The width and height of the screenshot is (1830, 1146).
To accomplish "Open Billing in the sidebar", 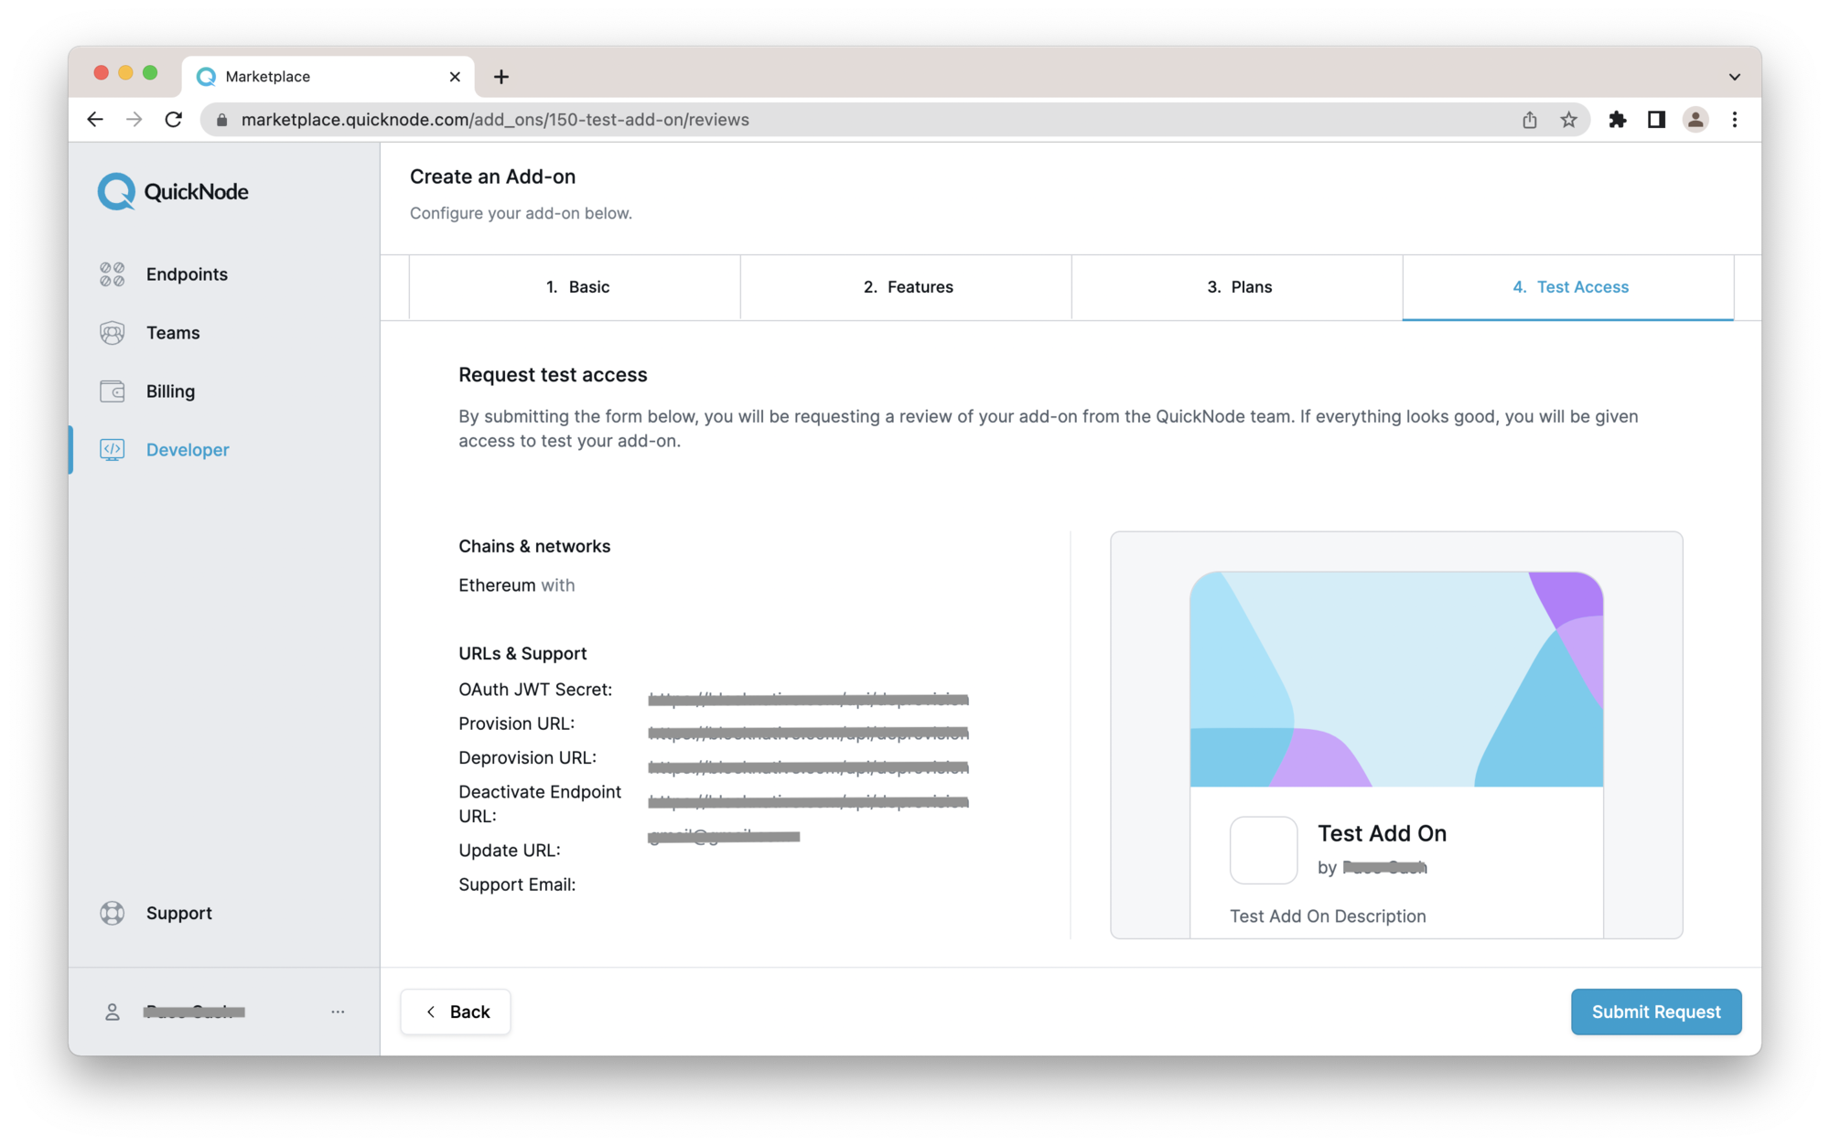I will [170, 391].
